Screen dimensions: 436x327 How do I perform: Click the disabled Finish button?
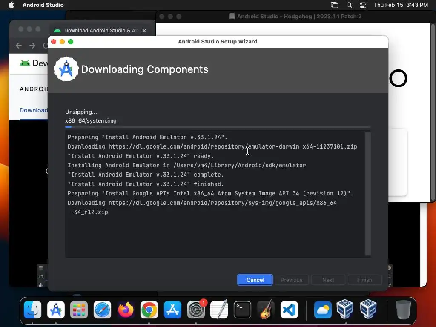click(x=364, y=280)
